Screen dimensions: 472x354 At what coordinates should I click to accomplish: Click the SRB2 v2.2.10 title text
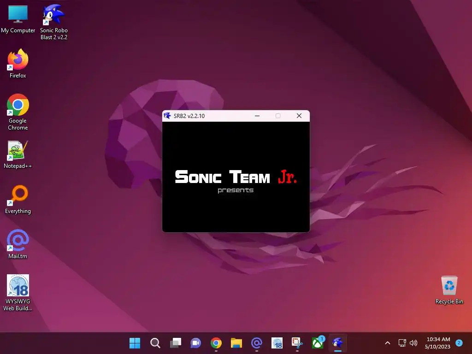click(189, 116)
